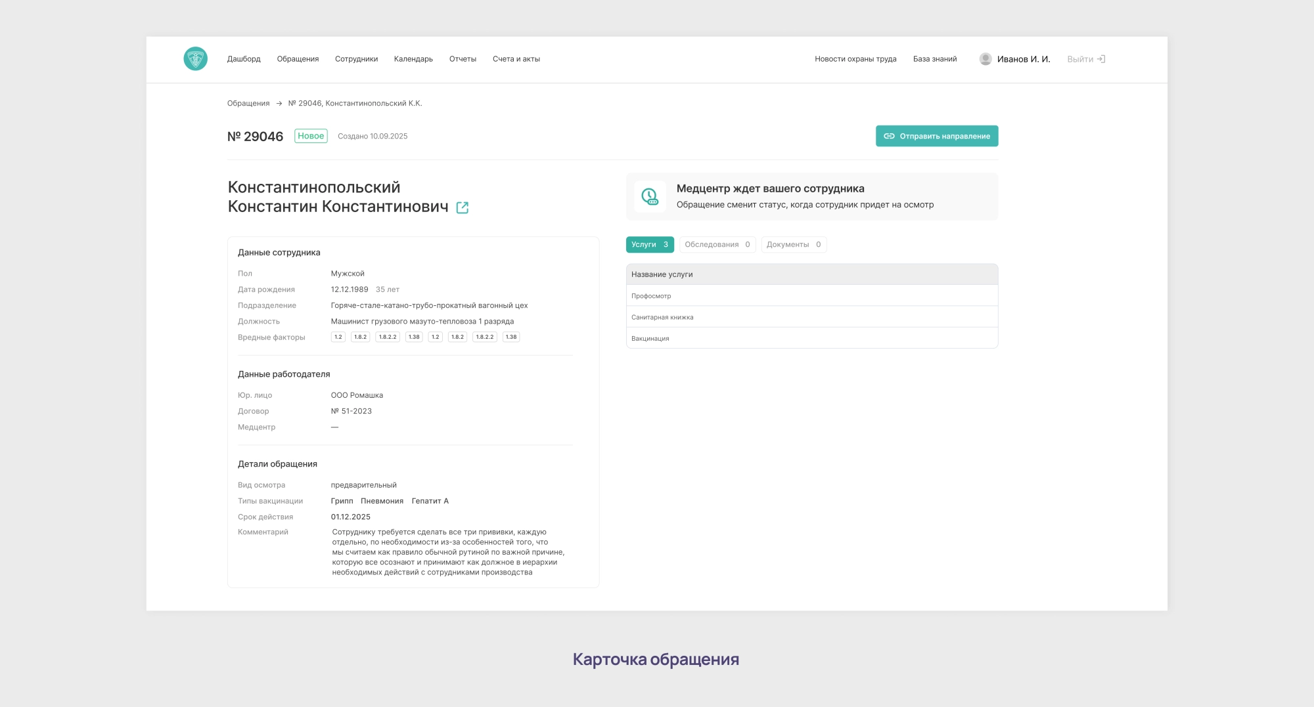Click the hazard factor chip 1.8.2.2
Image resolution: width=1314 pixels, height=707 pixels.
coord(387,337)
